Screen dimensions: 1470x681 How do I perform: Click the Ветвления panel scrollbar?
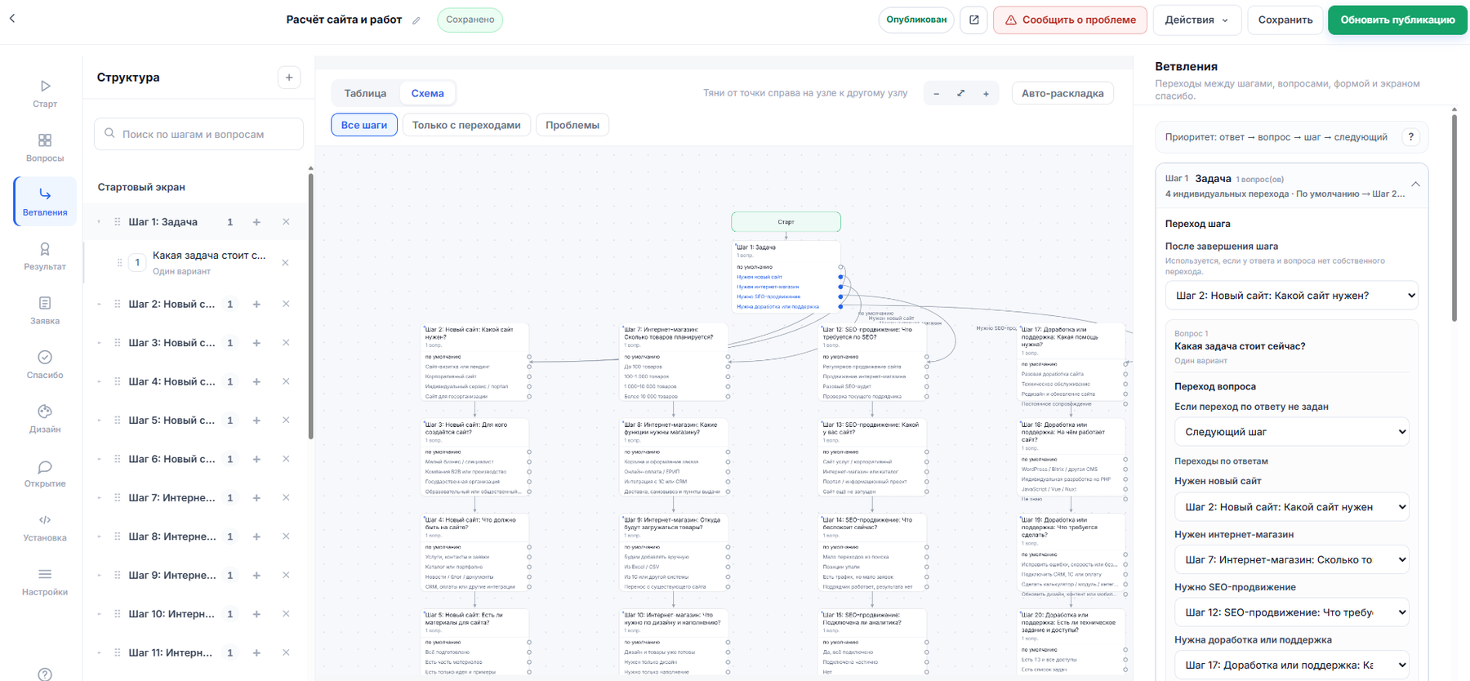pyautogui.click(x=1454, y=216)
